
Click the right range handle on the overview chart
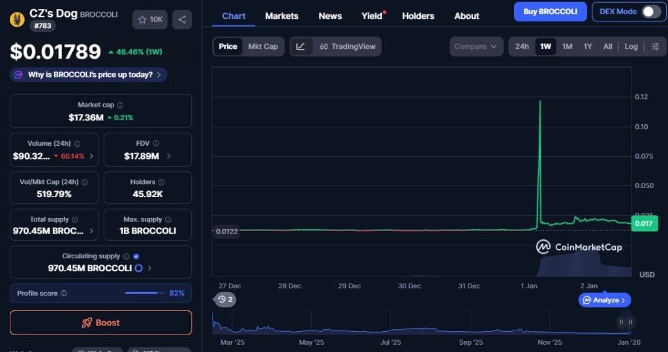(x=631, y=322)
